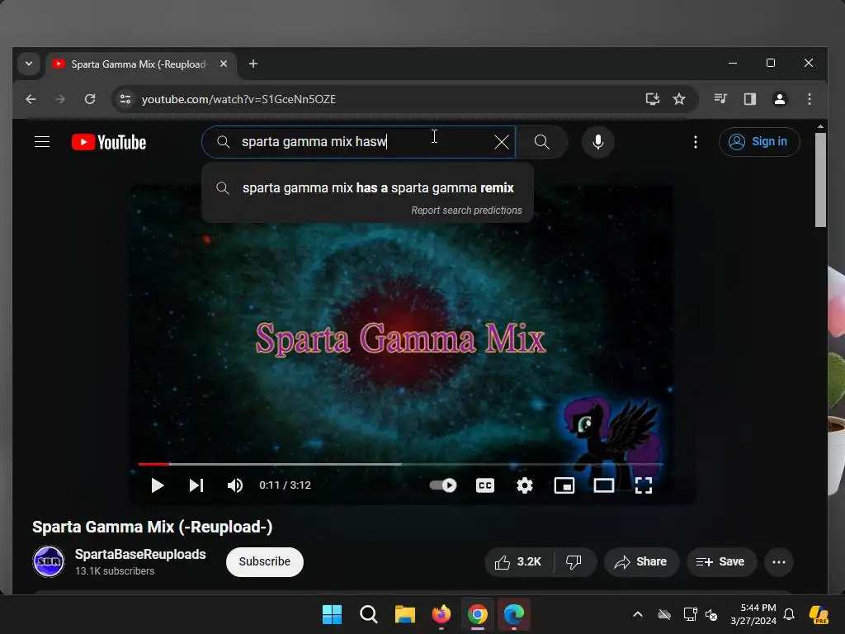Open Chrome media controls
845x634 pixels.
pos(720,99)
